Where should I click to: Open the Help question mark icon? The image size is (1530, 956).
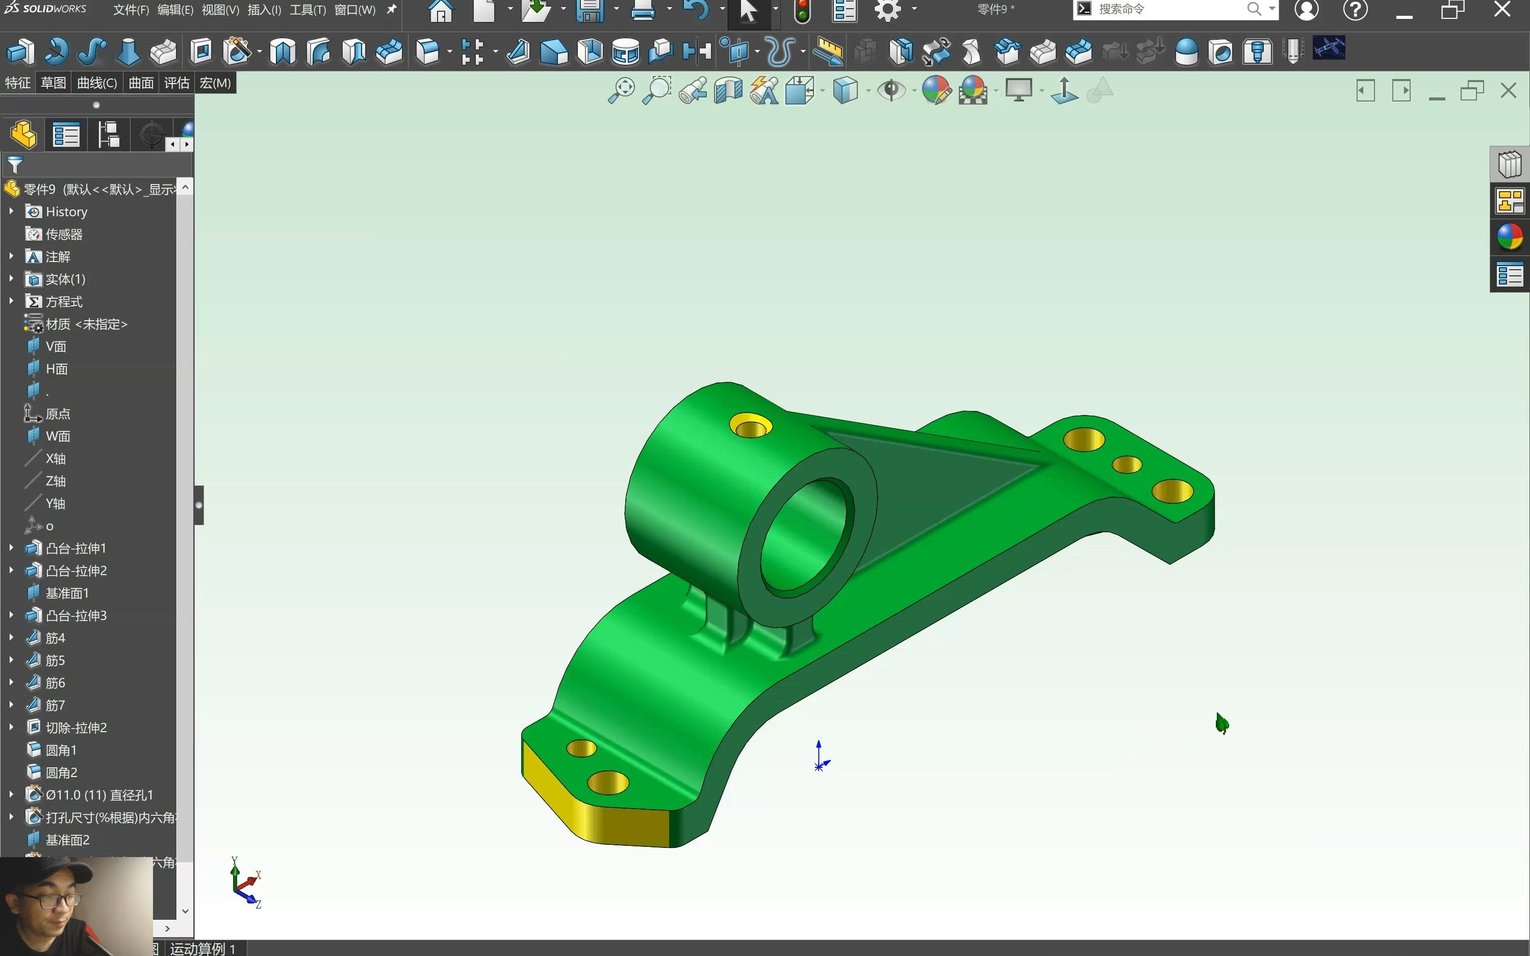1356,10
